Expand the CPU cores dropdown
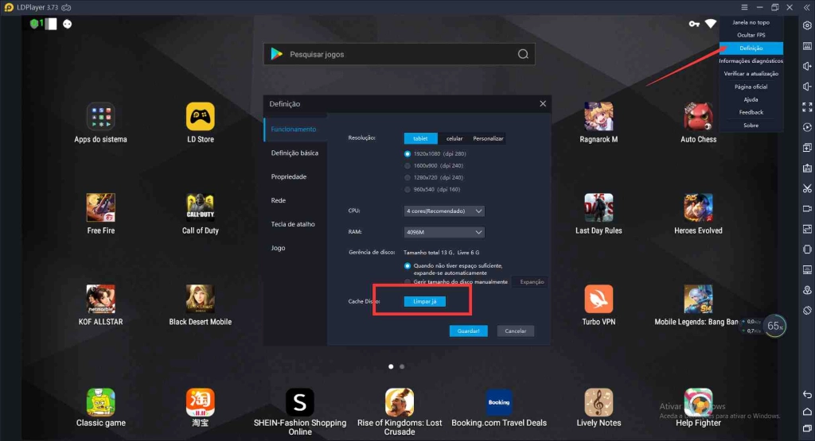 pos(444,211)
